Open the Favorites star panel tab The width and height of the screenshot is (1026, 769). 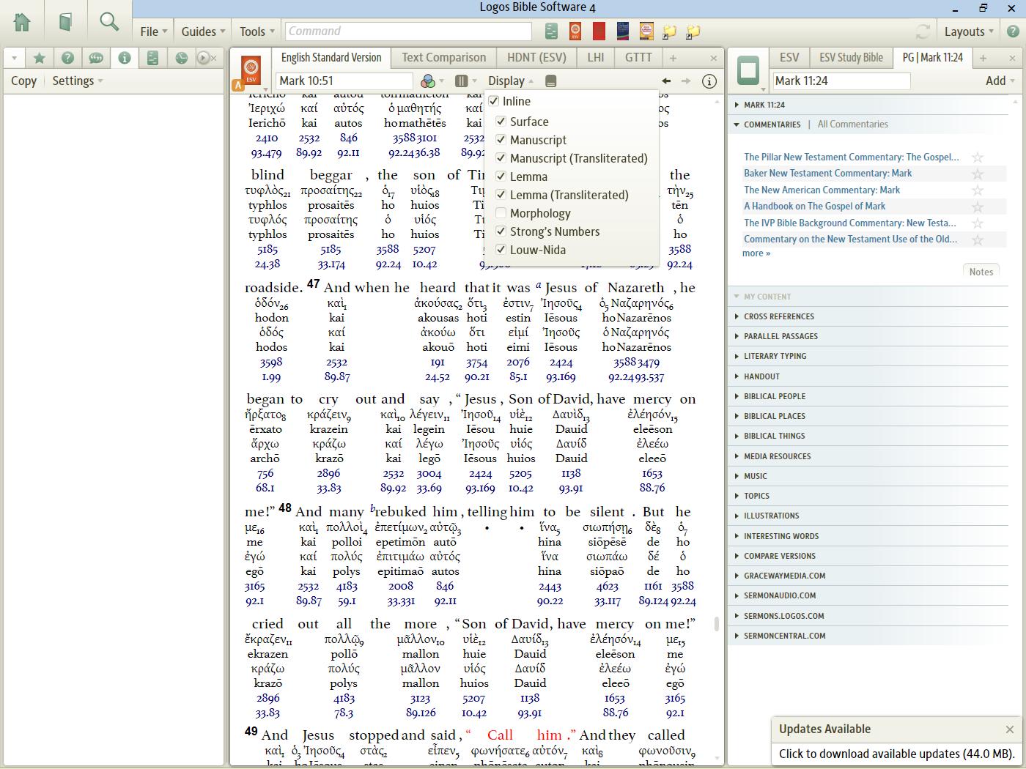[40, 58]
